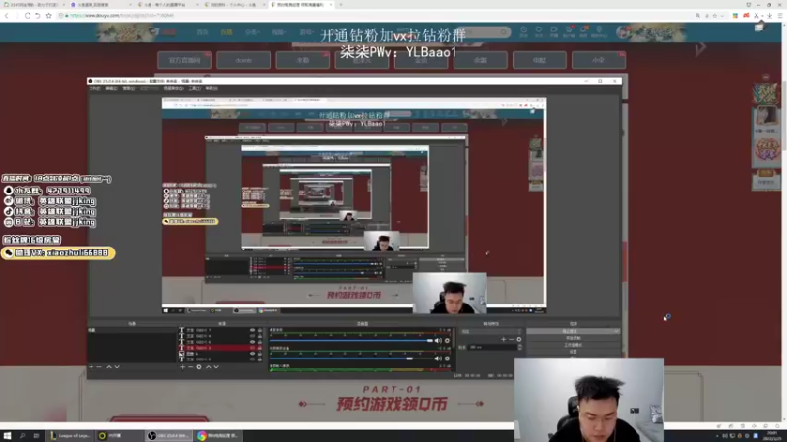Move scene down in OBS Scenes panel

[x=117, y=367]
